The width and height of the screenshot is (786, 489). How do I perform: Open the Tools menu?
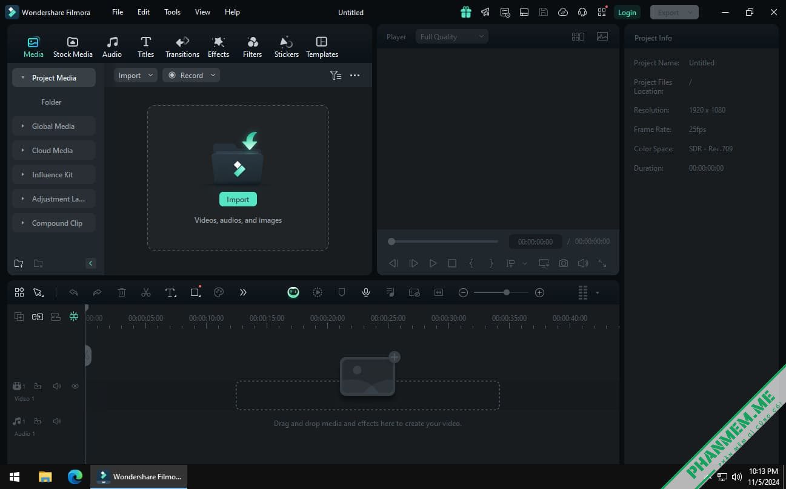pyautogui.click(x=172, y=12)
